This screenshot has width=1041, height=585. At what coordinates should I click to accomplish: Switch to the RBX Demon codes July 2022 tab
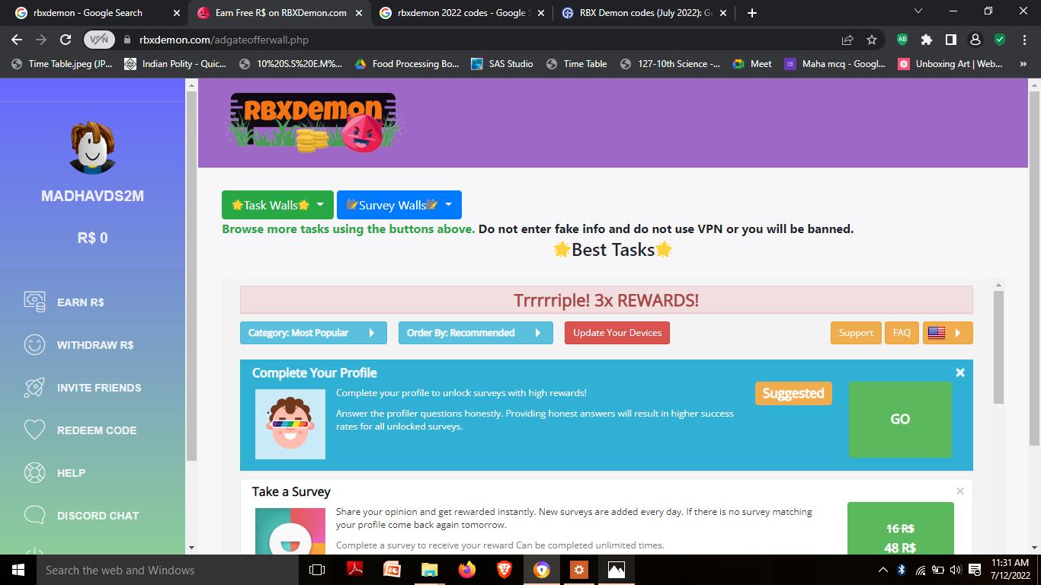[x=644, y=13]
